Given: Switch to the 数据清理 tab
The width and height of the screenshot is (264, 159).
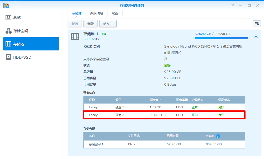Looking at the screenshot, I should click(97, 13).
